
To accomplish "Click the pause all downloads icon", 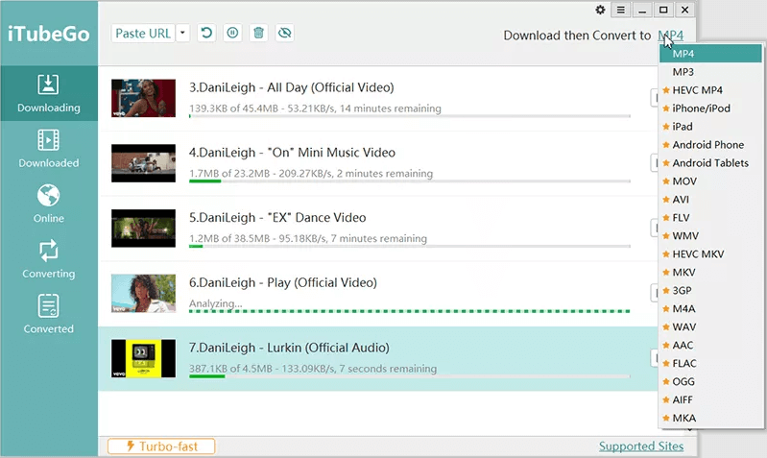I will coord(232,34).
